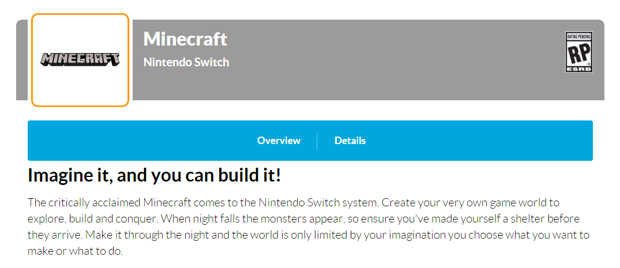Click the Minecraft logo thumbnail
The image size is (620, 268).
click(80, 60)
